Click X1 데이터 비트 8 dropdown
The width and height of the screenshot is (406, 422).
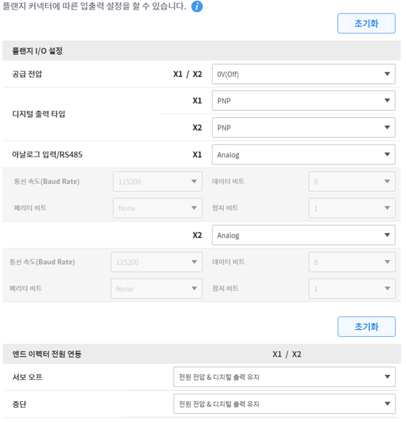click(352, 181)
